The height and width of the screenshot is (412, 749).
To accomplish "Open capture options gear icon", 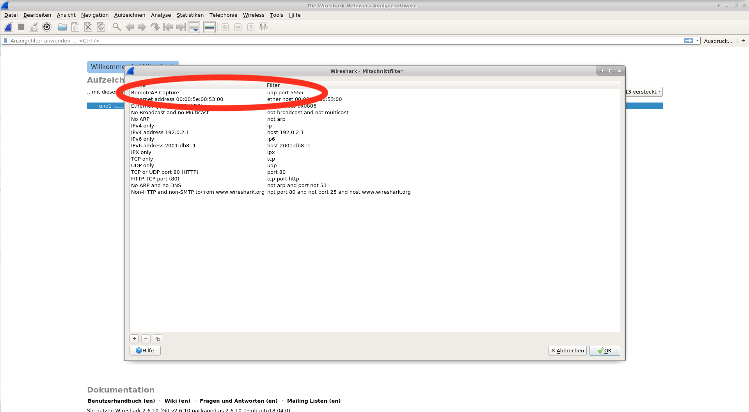I will click(47, 27).
